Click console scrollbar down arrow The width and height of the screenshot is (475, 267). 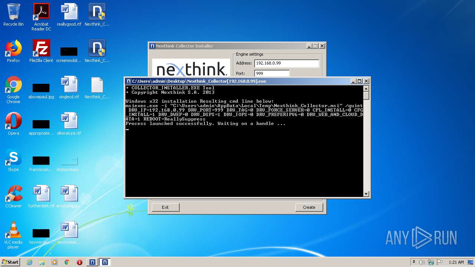pyautogui.click(x=366, y=194)
